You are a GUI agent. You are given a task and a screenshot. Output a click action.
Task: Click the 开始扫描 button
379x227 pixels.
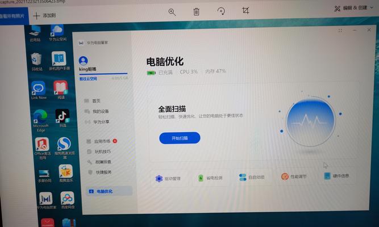click(x=180, y=138)
